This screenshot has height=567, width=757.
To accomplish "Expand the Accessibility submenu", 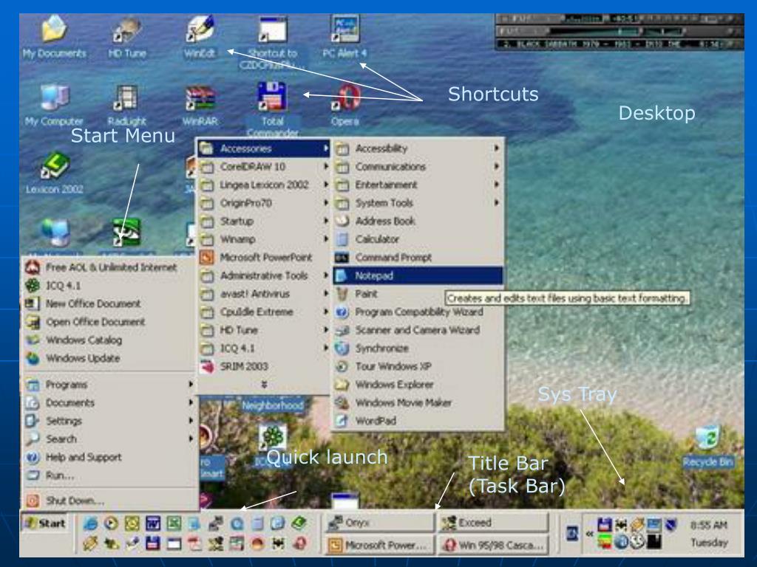I will tap(418, 148).
